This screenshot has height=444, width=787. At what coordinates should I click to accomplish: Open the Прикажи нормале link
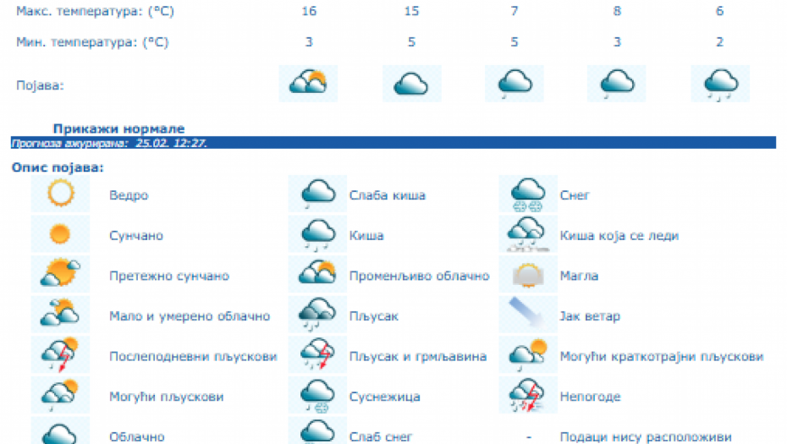click(118, 129)
